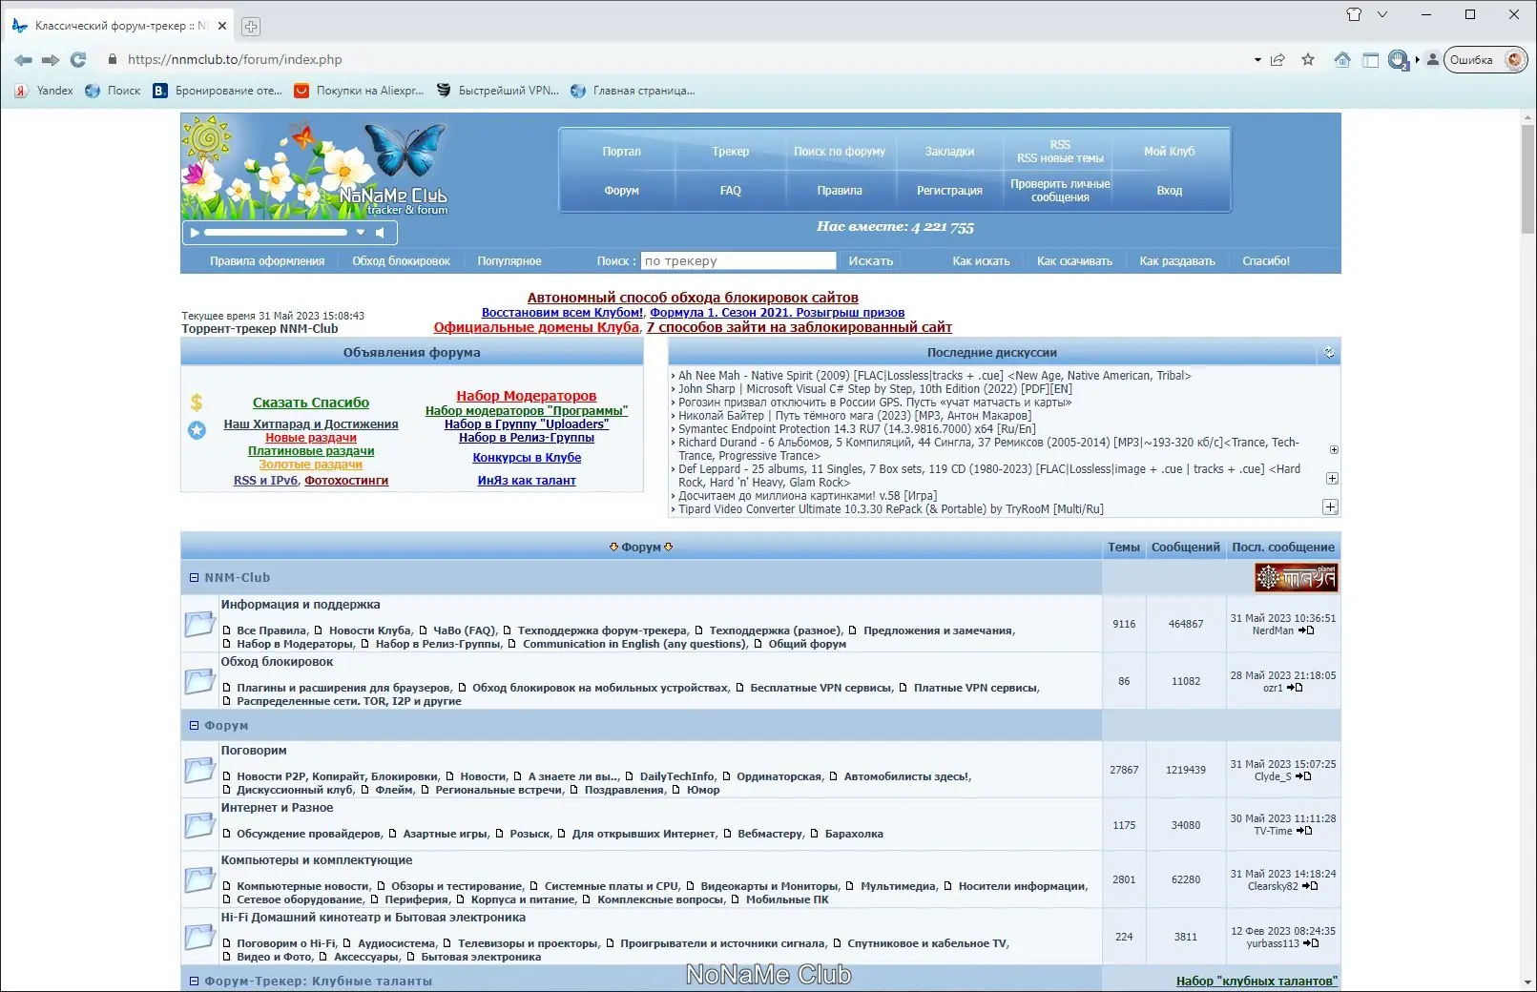Click the Искать search button
This screenshot has height=992, width=1537.
[870, 261]
